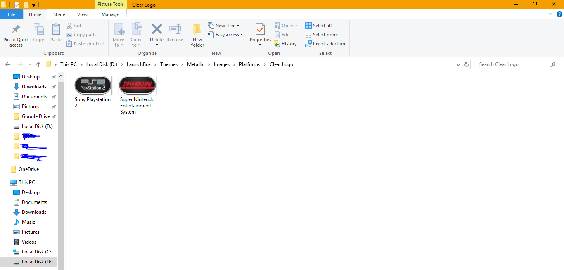564x270 pixels.
Task: Click the Copy ribbon button
Action: tap(38, 33)
